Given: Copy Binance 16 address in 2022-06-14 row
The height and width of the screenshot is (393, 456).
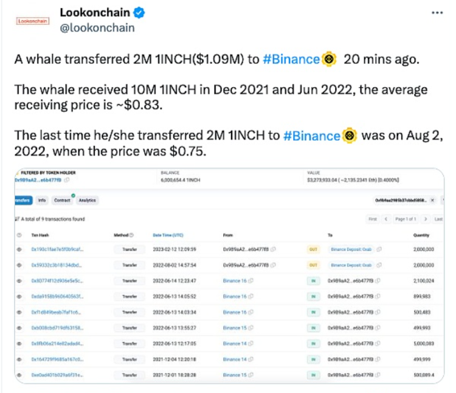Looking at the screenshot, I should 251,280.
